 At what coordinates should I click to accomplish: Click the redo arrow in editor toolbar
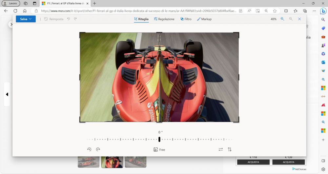point(75,19)
